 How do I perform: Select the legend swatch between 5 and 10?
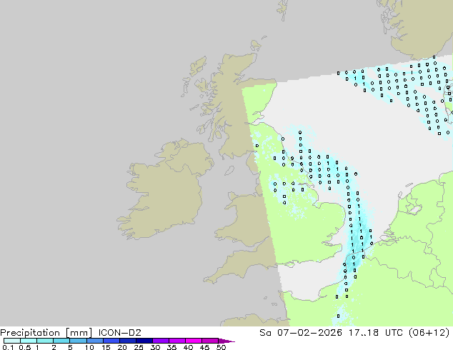[78, 341]
